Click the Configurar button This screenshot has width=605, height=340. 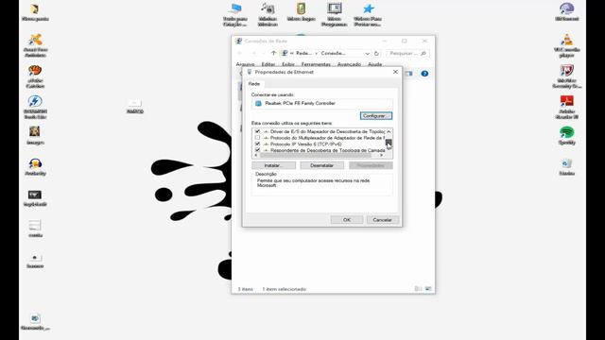click(376, 115)
